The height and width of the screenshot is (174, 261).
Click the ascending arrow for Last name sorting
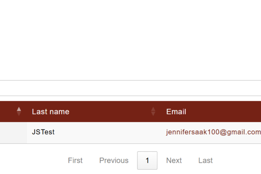pos(153,109)
